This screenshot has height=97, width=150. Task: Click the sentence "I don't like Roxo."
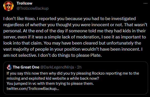click(19, 19)
